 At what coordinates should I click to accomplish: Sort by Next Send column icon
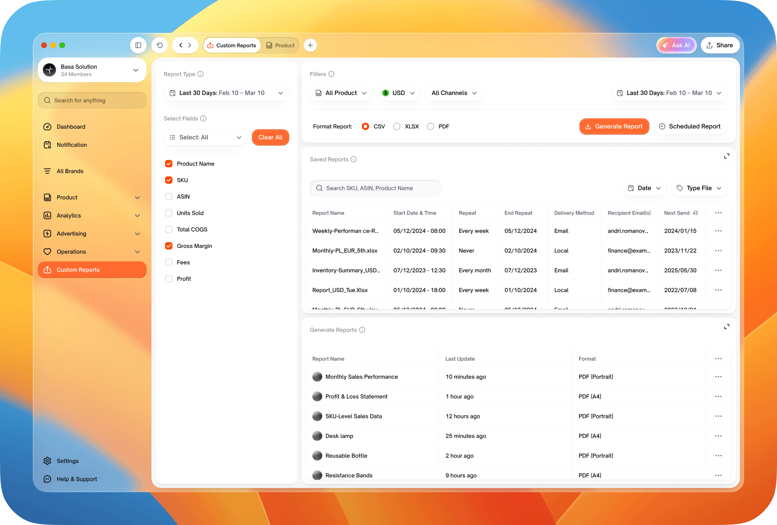[x=696, y=213]
